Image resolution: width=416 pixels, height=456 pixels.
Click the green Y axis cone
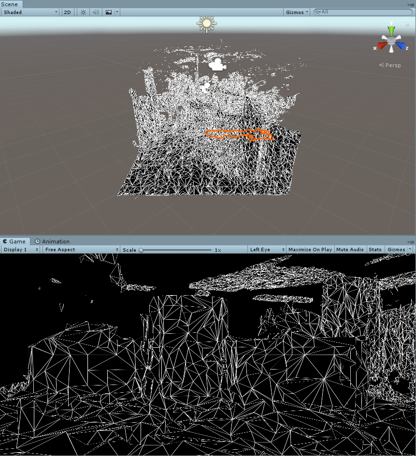(x=391, y=30)
